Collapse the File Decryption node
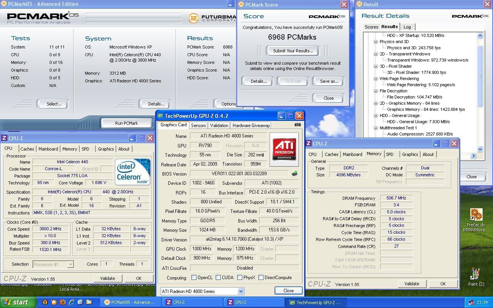The image size is (493, 308). 376,91
